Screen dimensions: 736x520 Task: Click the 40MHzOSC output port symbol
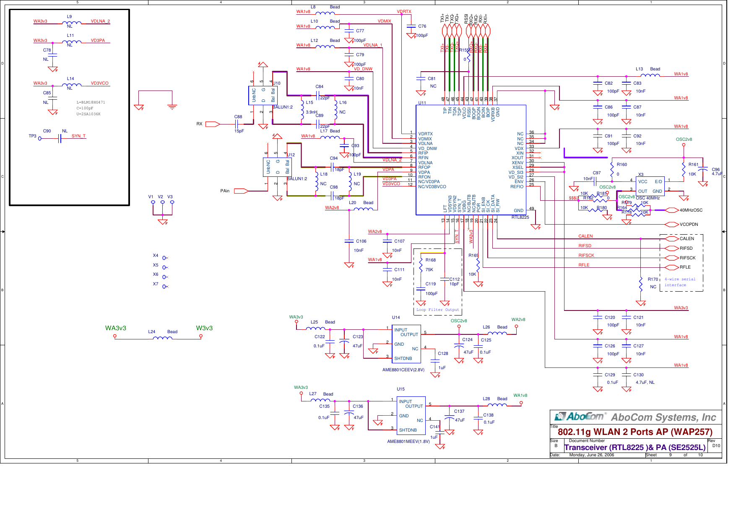coord(672,210)
